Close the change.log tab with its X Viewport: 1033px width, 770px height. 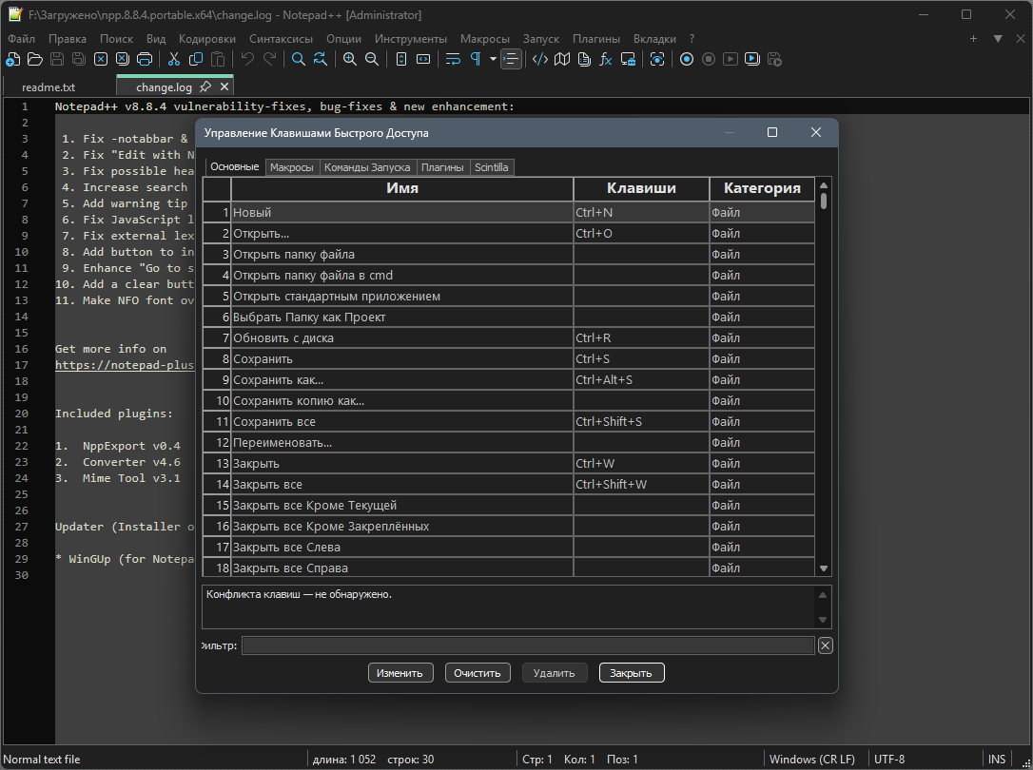coord(224,87)
